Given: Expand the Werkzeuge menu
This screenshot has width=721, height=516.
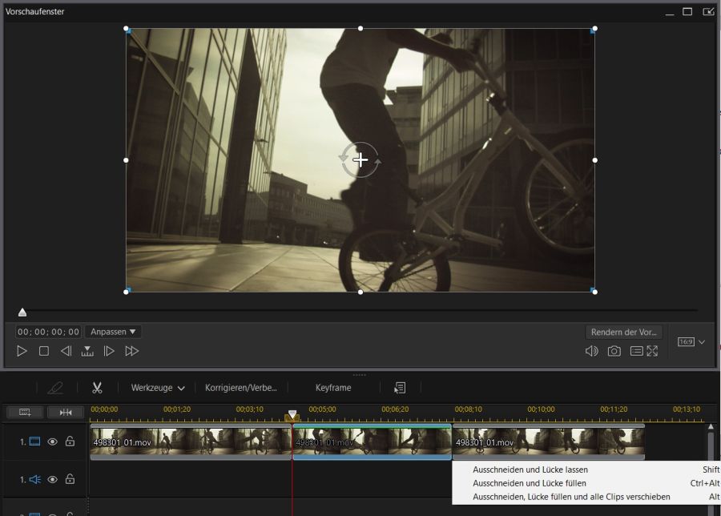Looking at the screenshot, I should [x=157, y=387].
